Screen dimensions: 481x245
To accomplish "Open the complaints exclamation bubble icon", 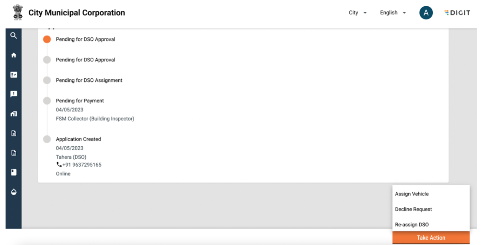I will point(14,94).
